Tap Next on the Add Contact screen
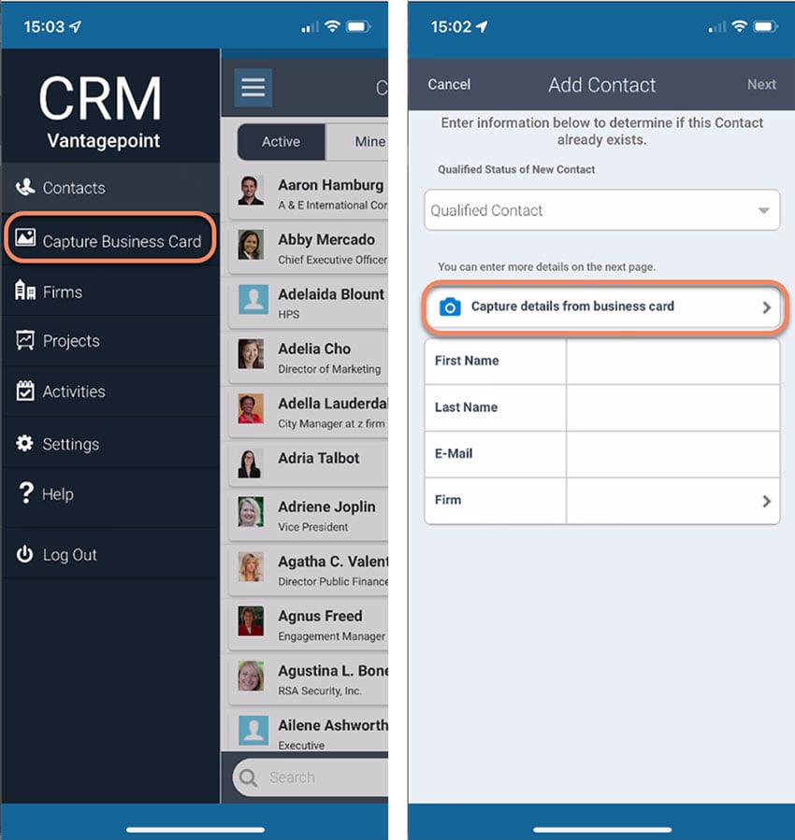 761,85
